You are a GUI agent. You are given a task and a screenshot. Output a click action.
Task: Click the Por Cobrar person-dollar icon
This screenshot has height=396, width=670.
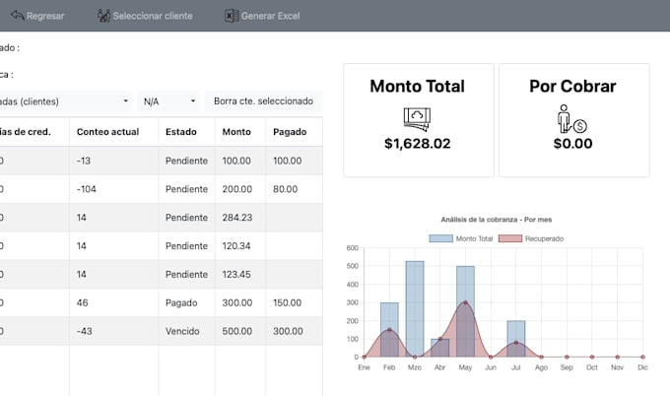(x=572, y=119)
